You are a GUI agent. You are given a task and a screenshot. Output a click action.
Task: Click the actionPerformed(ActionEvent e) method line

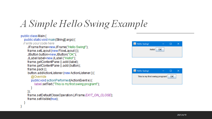62,80
